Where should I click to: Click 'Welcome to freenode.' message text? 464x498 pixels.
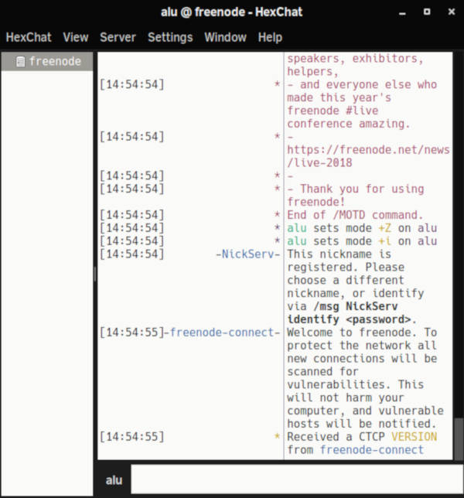click(x=352, y=333)
